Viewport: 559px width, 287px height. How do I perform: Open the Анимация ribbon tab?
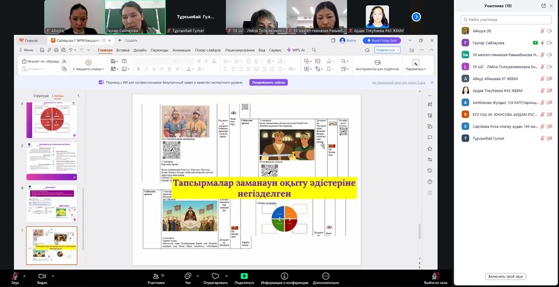click(181, 50)
